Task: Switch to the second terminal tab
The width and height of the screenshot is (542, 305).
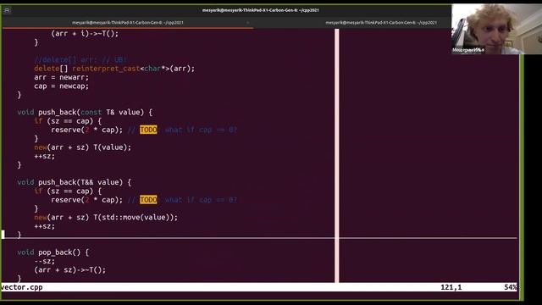Action: click(x=381, y=23)
